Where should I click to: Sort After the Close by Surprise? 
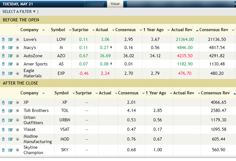point(87,93)
